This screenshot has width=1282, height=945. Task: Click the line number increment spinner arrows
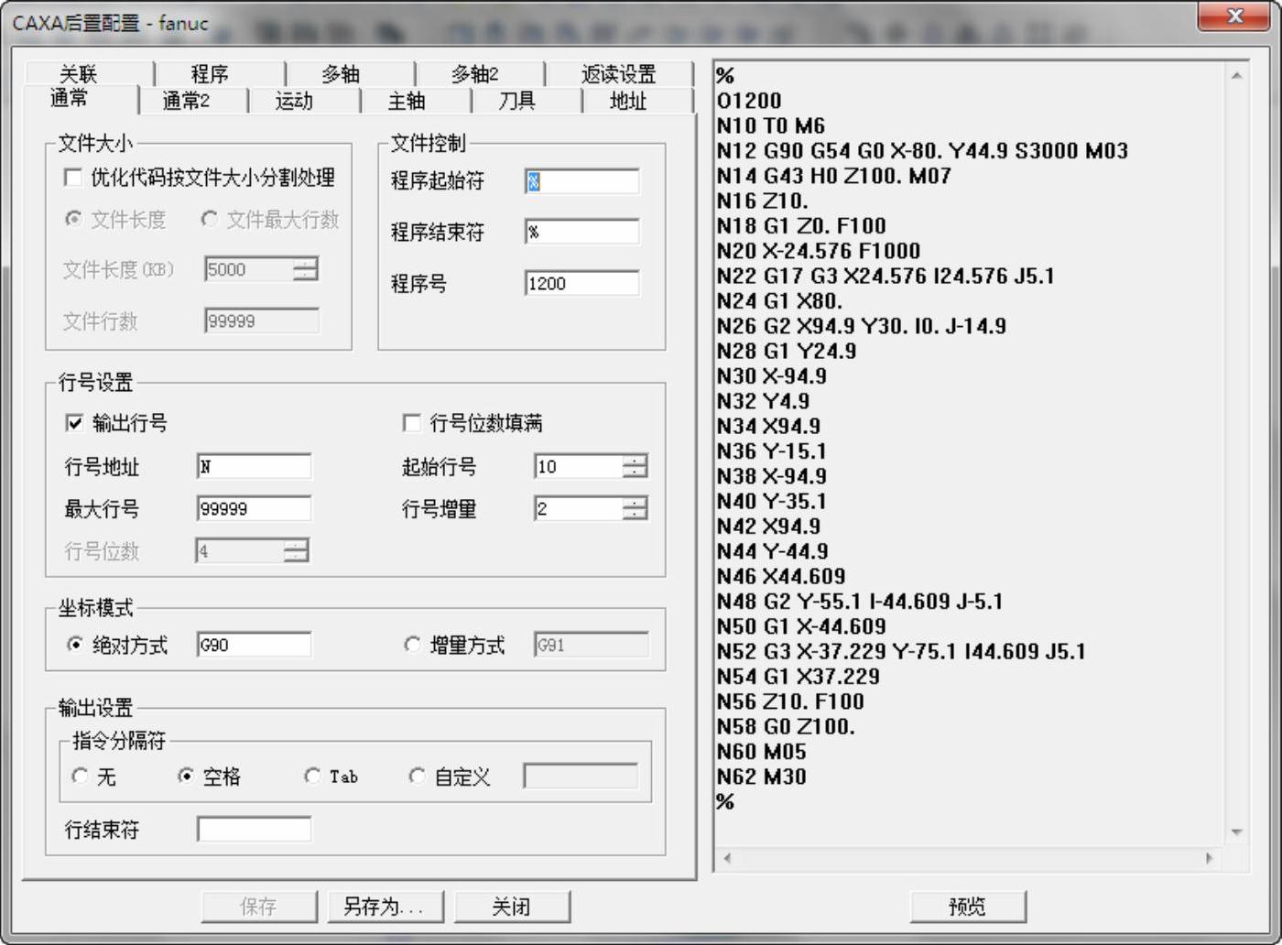pos(635,509)
